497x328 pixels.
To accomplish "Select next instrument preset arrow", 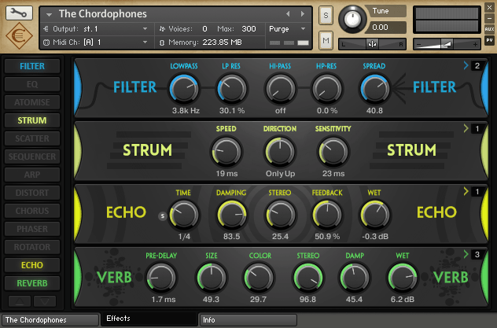I will 303,14.
